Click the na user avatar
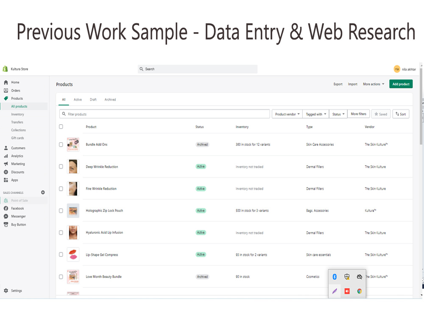The image size is (424, 318). click(397, 69)
